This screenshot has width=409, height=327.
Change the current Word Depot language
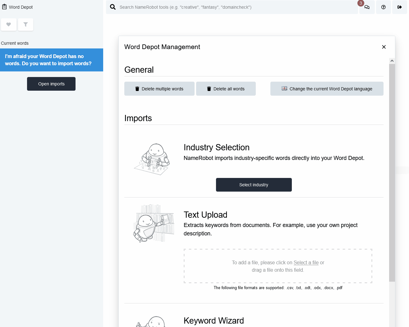click(327, 89)
